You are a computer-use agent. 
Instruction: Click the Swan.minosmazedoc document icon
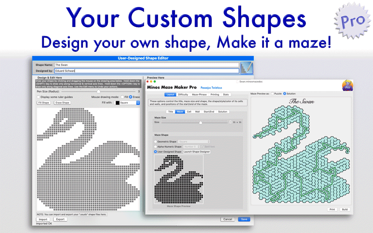pyautogui.click(x=237, y=82)
